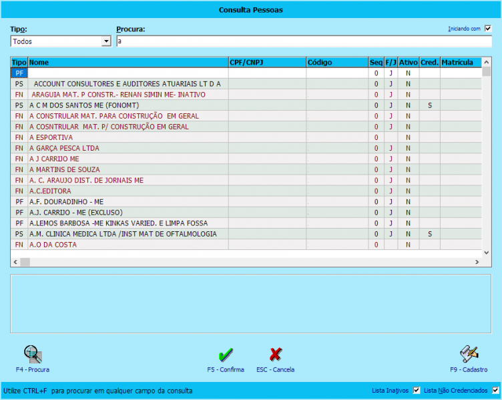Select the highlighted PF cell in first row
Screen dimensions: 502x400
(x=19, y=73)
